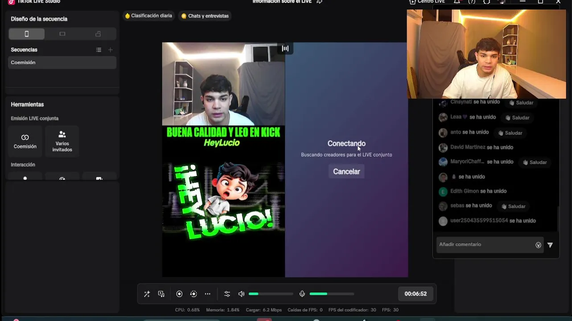Open Chats y entrevistas tab

pos(205,16)
